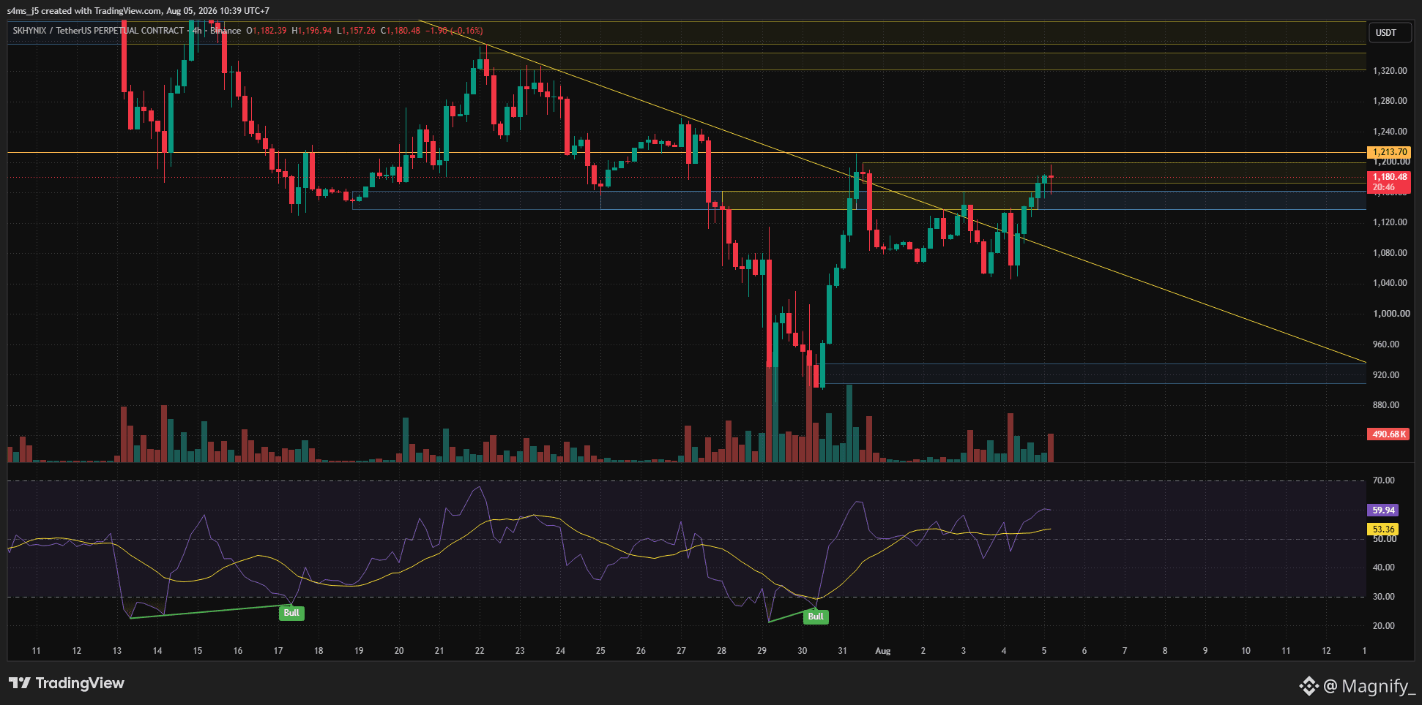
Task: Click the close value C1,180.48
Action: tap(401, 31)
